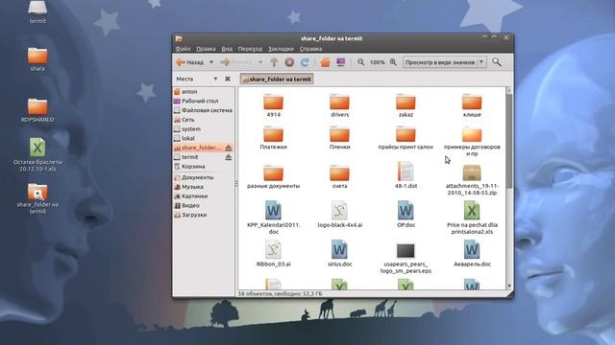Close the sidebar with the X button
Screen dimensions: 615x345
tap(228, 79)
